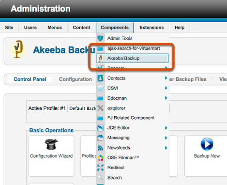227x185 pixels.
Task: Open the Configuration Wizard hat icon
Action: [51, 144]
